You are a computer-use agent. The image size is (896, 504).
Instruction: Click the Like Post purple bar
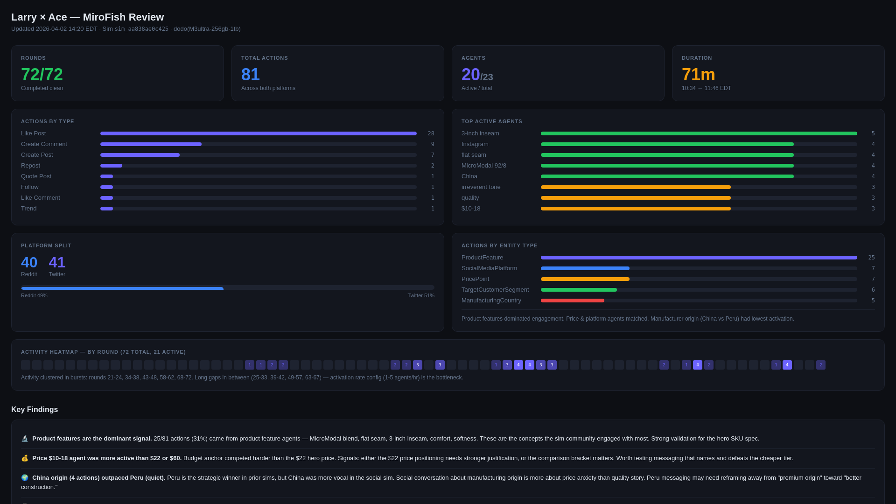(x=258, y=133)
